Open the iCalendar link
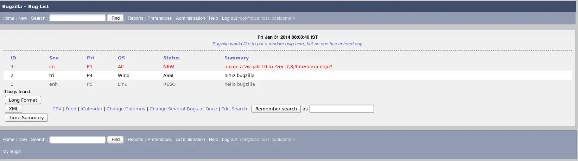The width and height of the screenshot is (578, 161). point(91,109)
